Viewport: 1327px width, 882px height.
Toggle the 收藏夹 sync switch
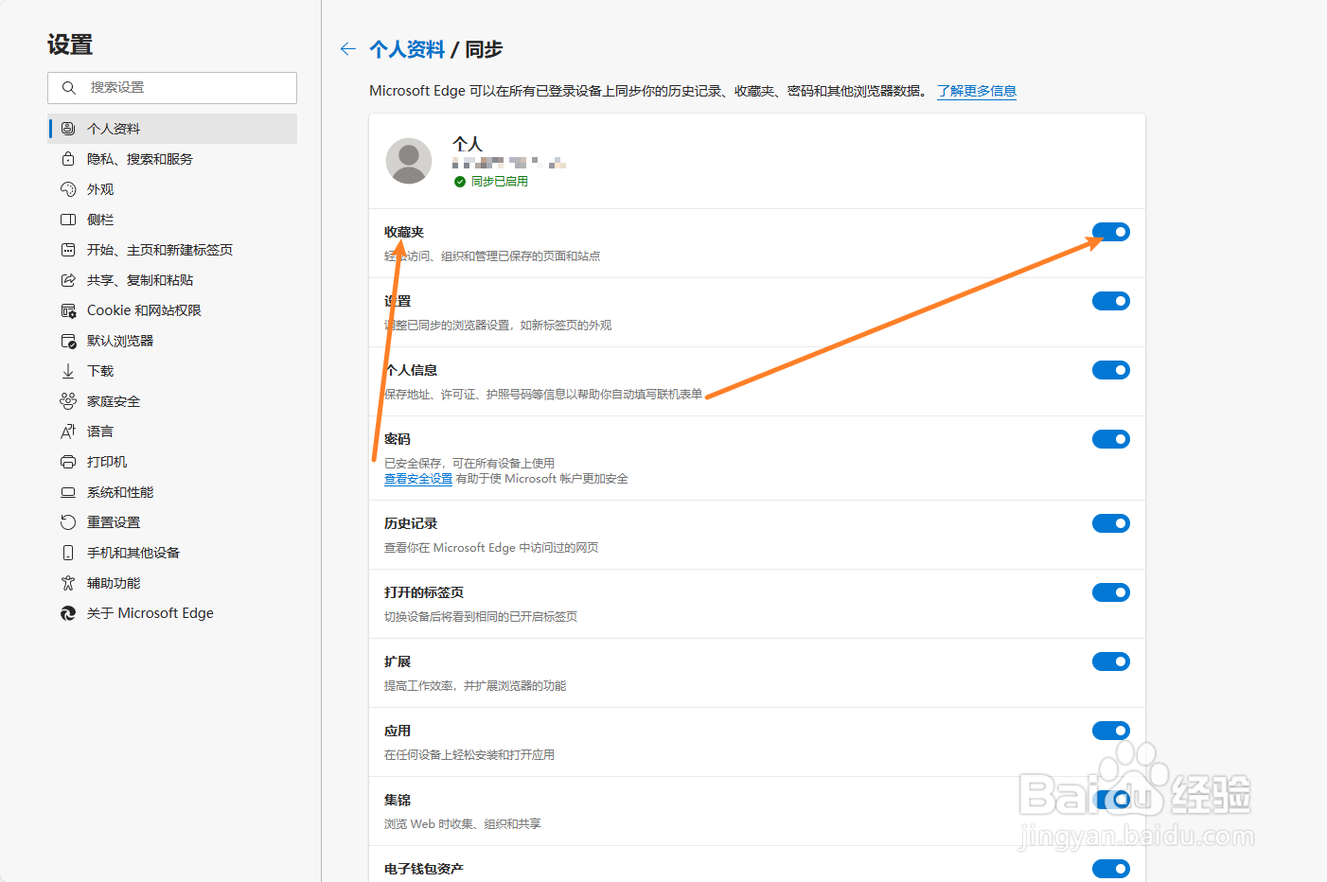tap(1111, 232)
